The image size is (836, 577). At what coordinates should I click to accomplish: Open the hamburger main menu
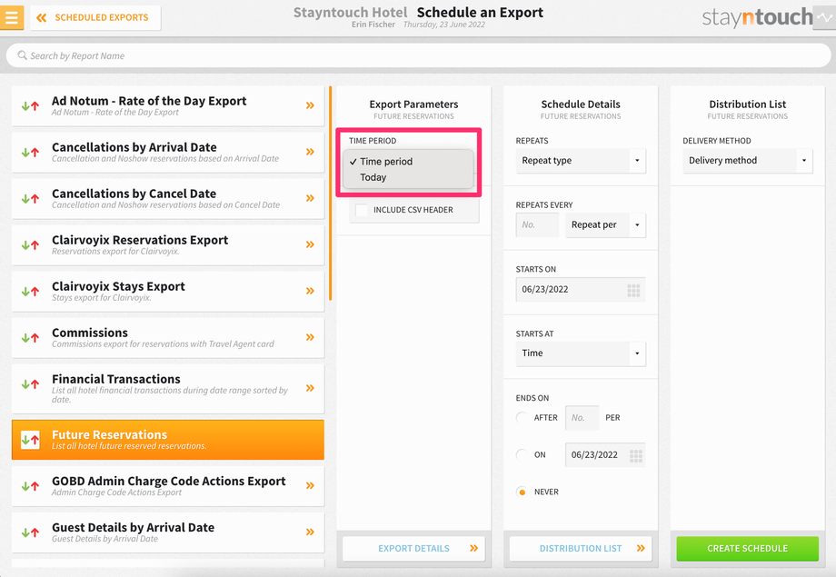pyautogui.click(x=12, y=17)
